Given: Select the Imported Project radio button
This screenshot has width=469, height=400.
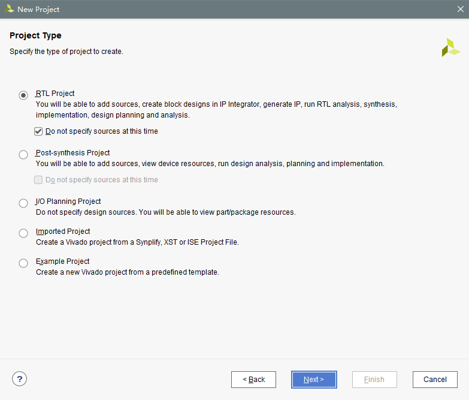Looking at the screenshot, I should [23, 233].
